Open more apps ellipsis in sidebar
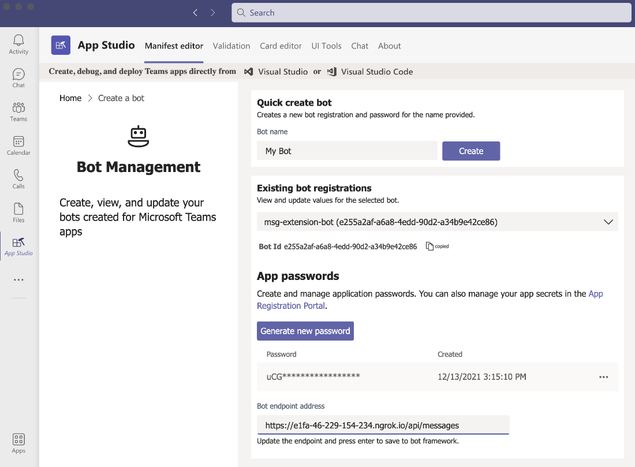The image size is (635, 467). click(x=18, y=280)
